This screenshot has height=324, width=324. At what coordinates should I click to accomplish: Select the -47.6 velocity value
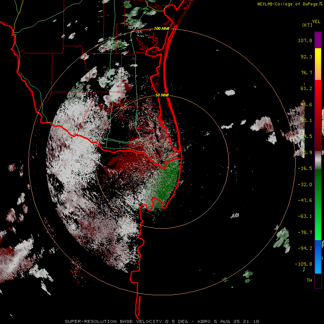coord(305,201)
